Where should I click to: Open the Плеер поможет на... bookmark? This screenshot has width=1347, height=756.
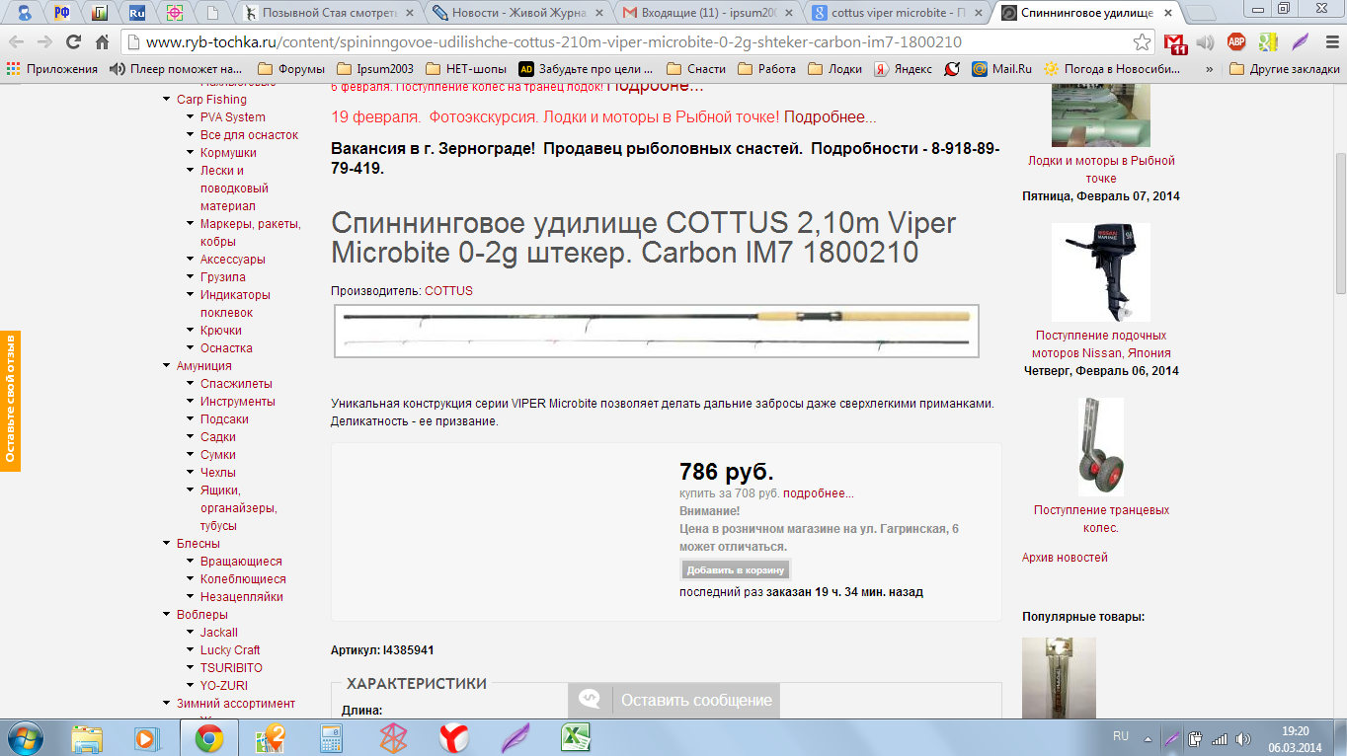pos(175,69)
